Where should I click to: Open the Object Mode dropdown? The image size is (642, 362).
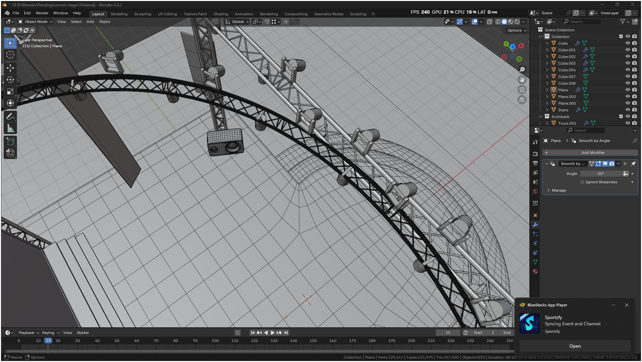pos(35,22)
